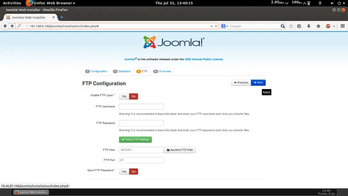Click the blue Next button
The width and height of the screenshot is (348, 196).
pyautogui.click(x=258, y=83)
